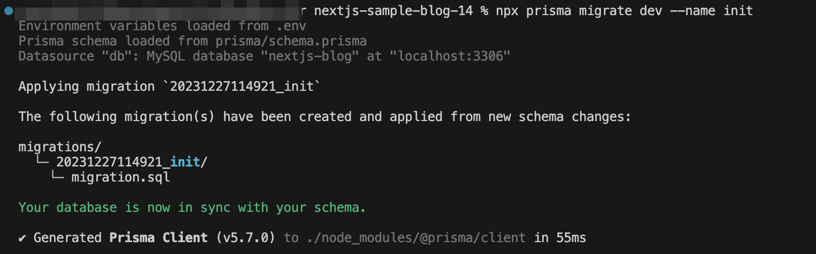Select the 20231227114921_init/ folder entry
Image resolution: width=816 pixels, height=254 pixels.
(132, 162)
